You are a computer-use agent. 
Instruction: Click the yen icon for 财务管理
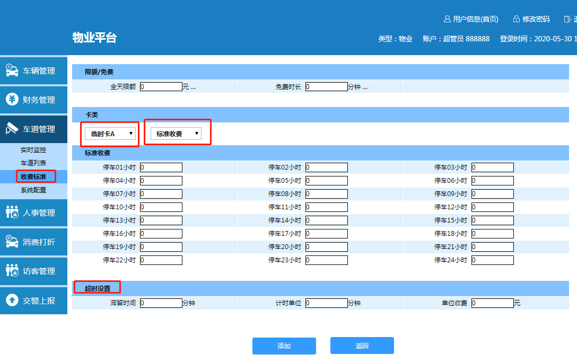tap(12, 100)
